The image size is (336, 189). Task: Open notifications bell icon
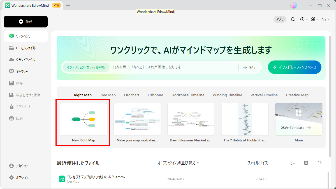point(293,19)
